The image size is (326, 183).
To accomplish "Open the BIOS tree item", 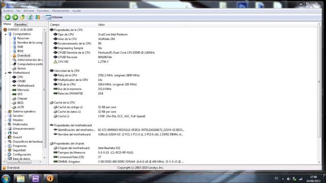I will coord(20,103).
